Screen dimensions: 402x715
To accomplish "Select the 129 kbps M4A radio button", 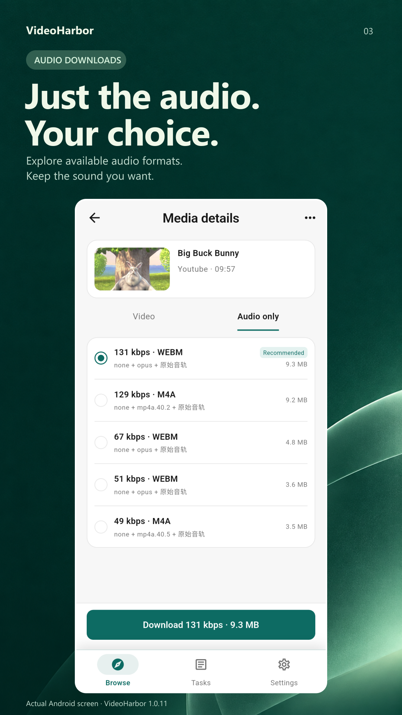I will (x=101, y=400).
